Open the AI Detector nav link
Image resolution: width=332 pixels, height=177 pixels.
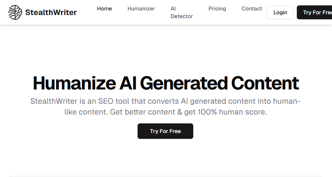click(x=182, y=12)
